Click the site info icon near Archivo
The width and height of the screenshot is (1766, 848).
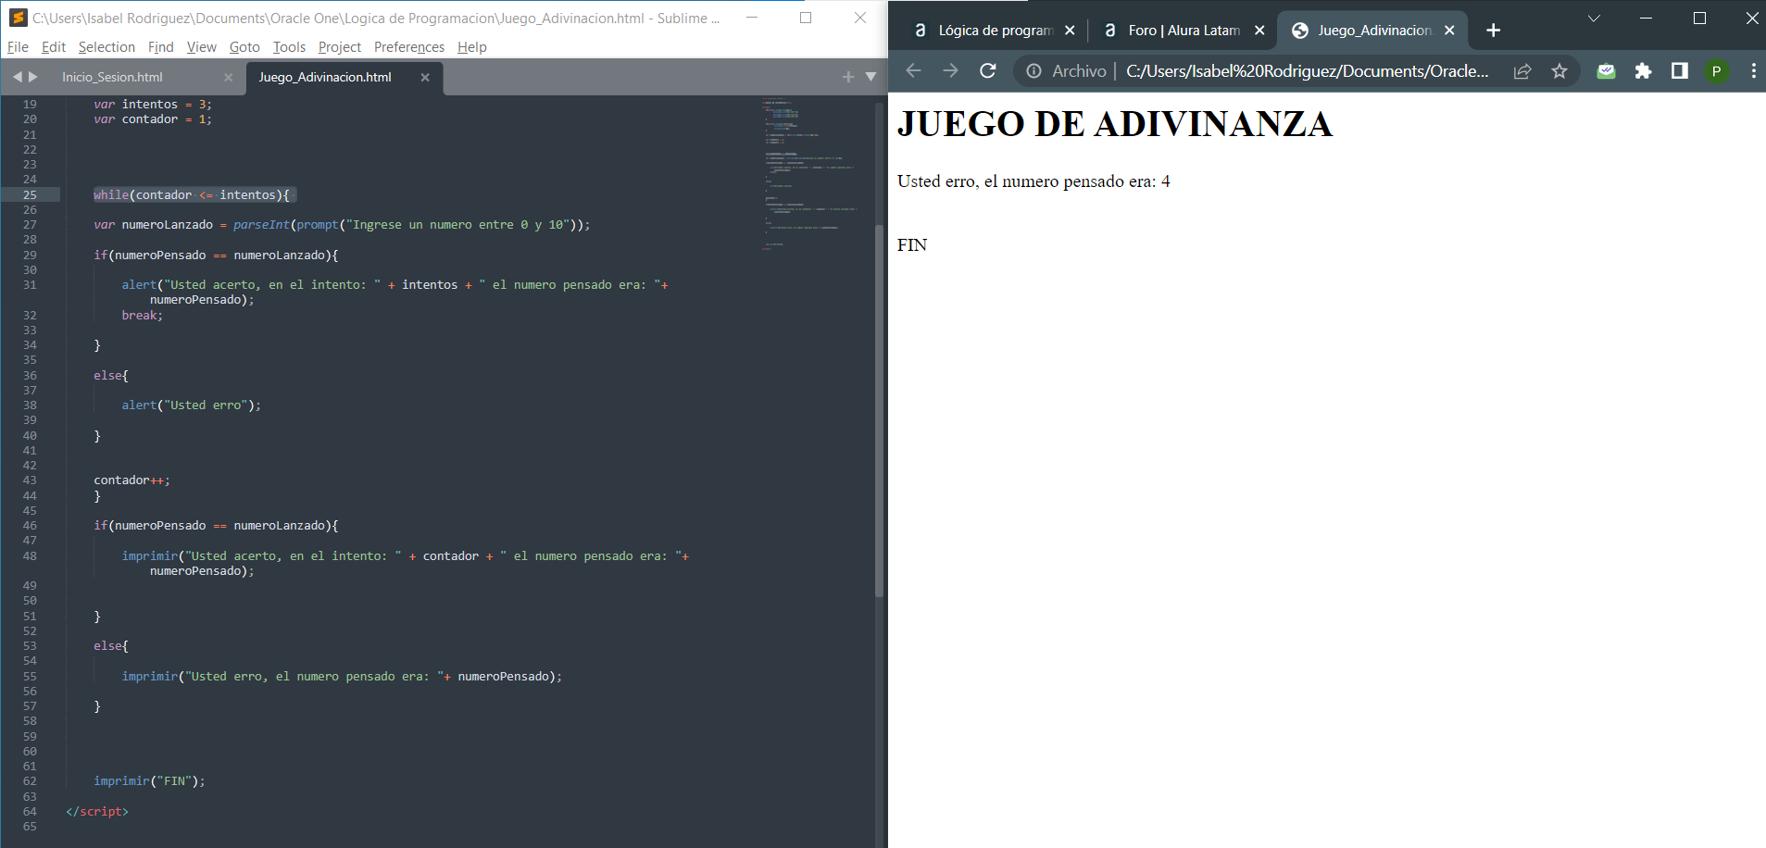[1033, 71]
